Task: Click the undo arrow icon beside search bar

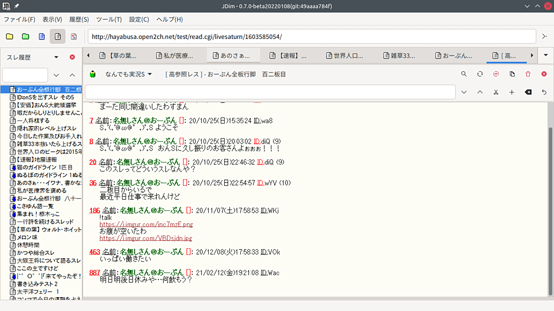Action: coord(544,92)
